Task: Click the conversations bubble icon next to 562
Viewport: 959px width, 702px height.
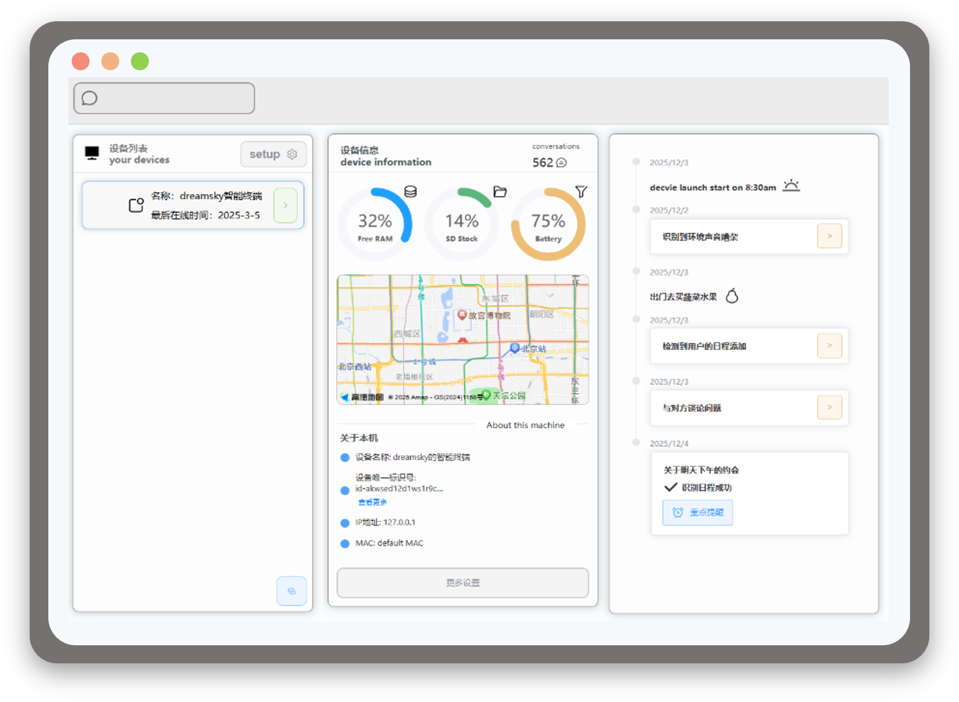Action: 561,162
